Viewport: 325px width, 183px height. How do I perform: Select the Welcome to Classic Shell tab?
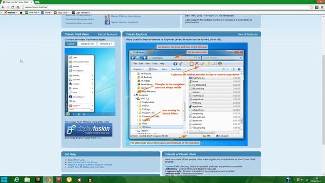point(17,2)
